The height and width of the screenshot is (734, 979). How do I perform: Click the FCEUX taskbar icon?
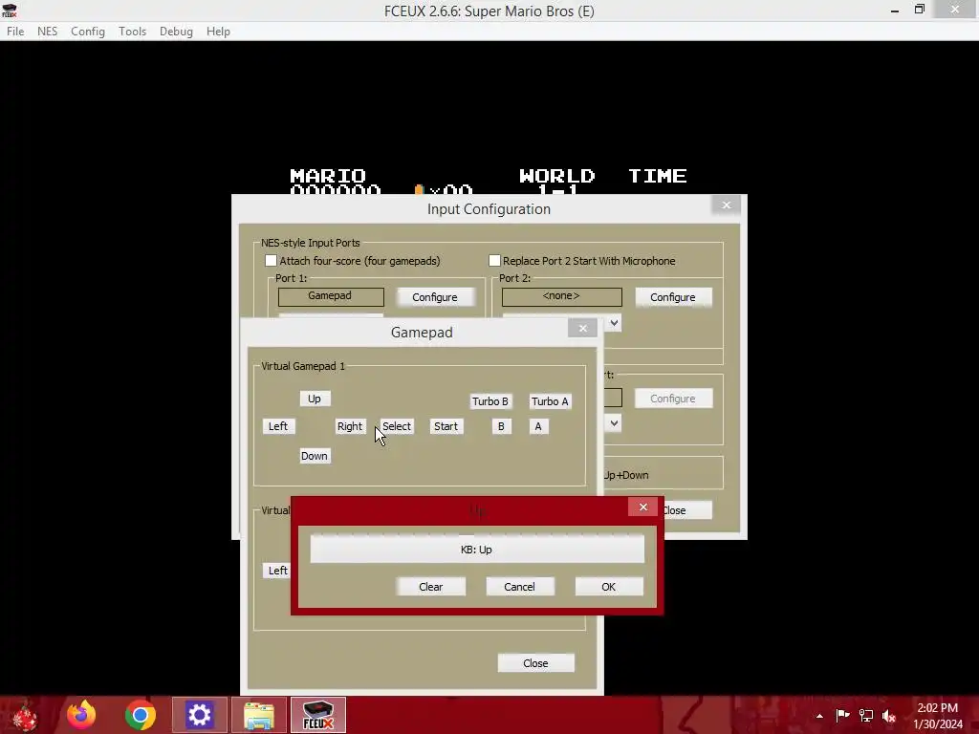pyautogui.click(x=317, y=715)
